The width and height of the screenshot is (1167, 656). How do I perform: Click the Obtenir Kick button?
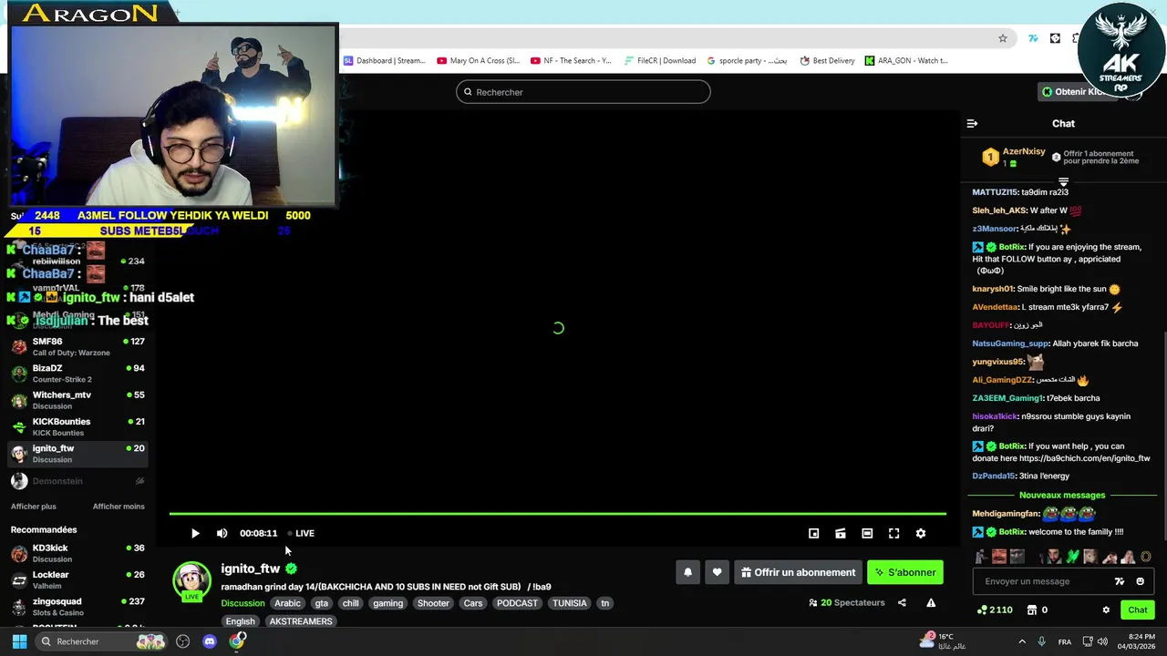pyautogui.click(x=1077, y=92)
